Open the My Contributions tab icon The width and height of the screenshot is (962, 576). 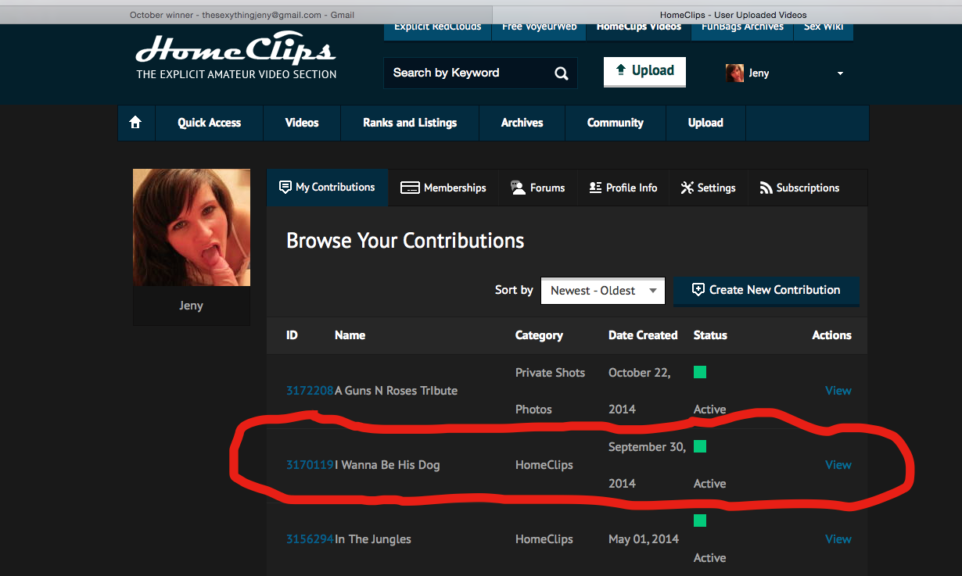coord(285,188)
